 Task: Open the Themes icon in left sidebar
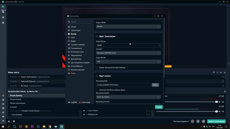pyautogui.click(x=3, y=18)
